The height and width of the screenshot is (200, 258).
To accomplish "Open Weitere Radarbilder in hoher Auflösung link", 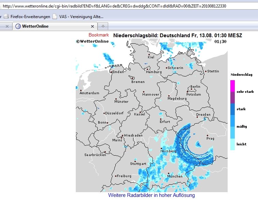I will pyautogui.click(x=152, y=196).
